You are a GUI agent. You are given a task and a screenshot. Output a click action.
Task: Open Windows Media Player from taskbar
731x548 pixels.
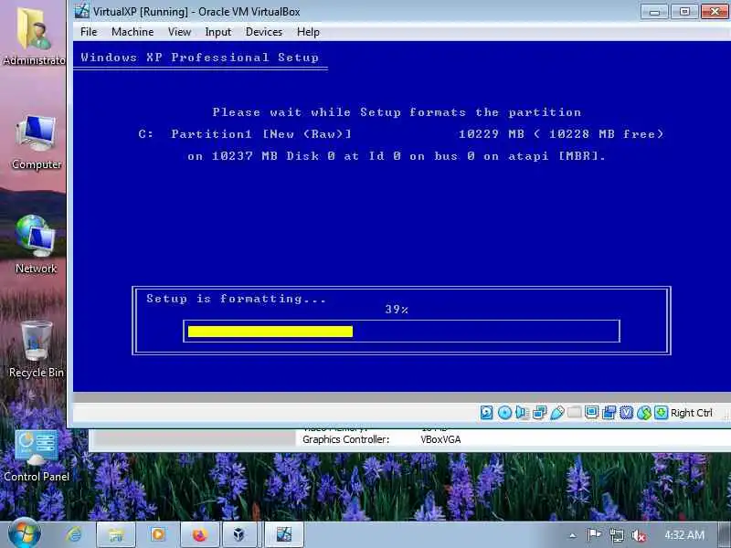pyautogui.click(x=157, y=534)
